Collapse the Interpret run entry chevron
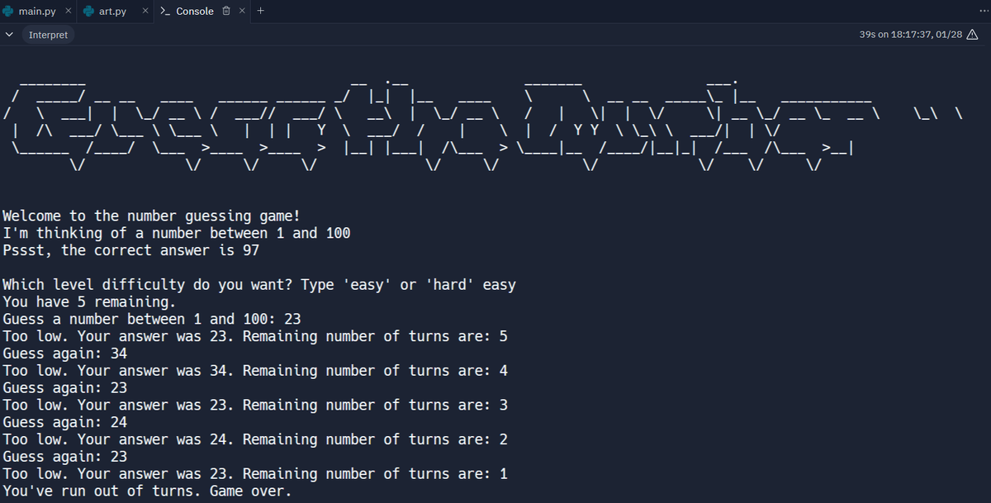The image size is (991, 503). [x=9, y=35]
